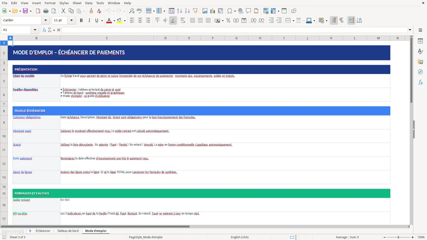Open the borders dropdown arrow
The height and width of the screenshot is (240, 427).
293,20
